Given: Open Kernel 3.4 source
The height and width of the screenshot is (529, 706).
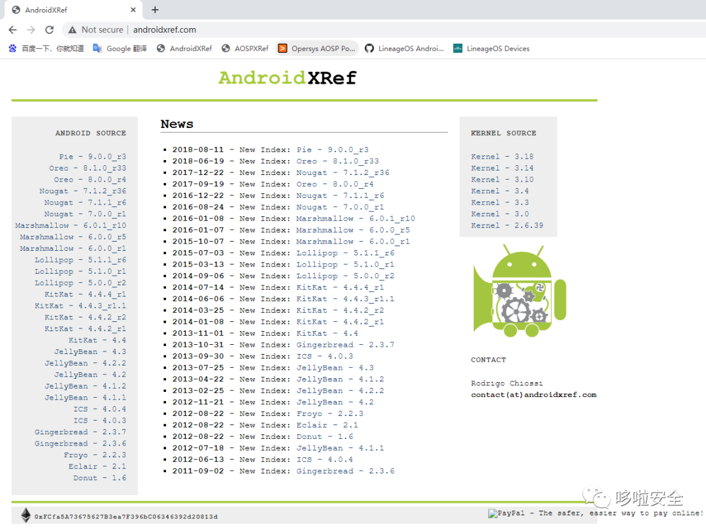Looking at the screenshot, I should coord(500,191).
